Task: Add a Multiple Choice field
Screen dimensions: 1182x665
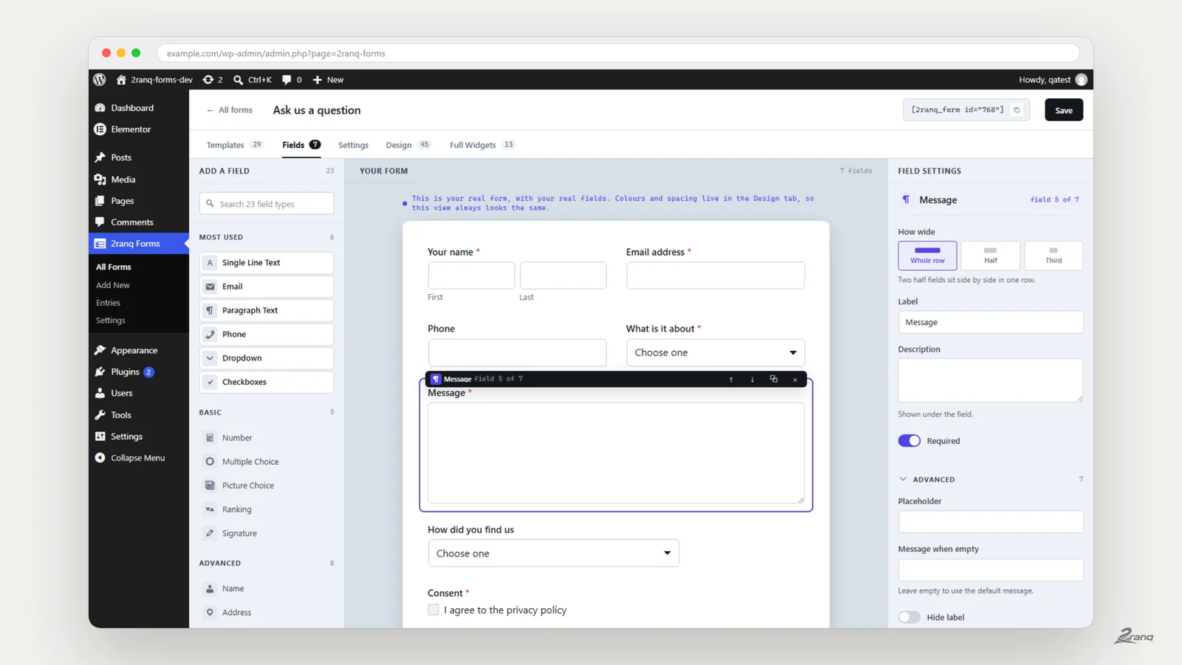Action: [x=267, y=462]
